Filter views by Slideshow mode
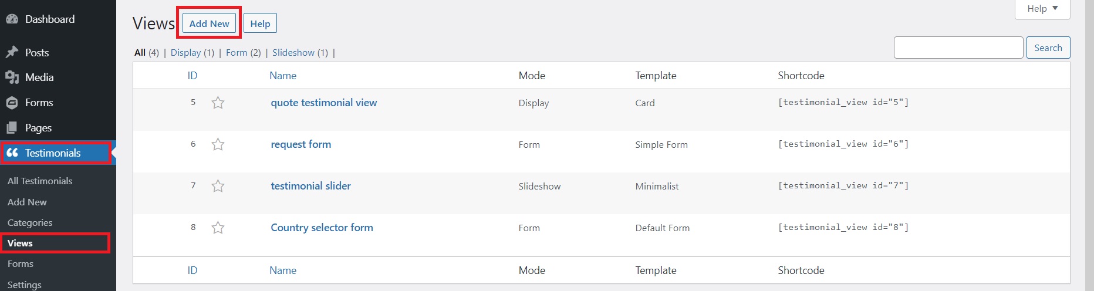Image resolution: width=1094 pixels, height=291 pixels. [293, 53]
